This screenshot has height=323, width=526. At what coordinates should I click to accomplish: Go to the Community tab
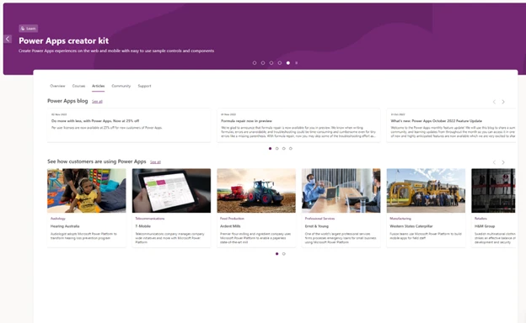point(121,86)
